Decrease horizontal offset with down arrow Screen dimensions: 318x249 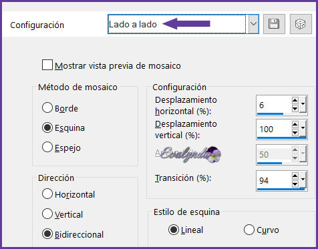point(295,109)
